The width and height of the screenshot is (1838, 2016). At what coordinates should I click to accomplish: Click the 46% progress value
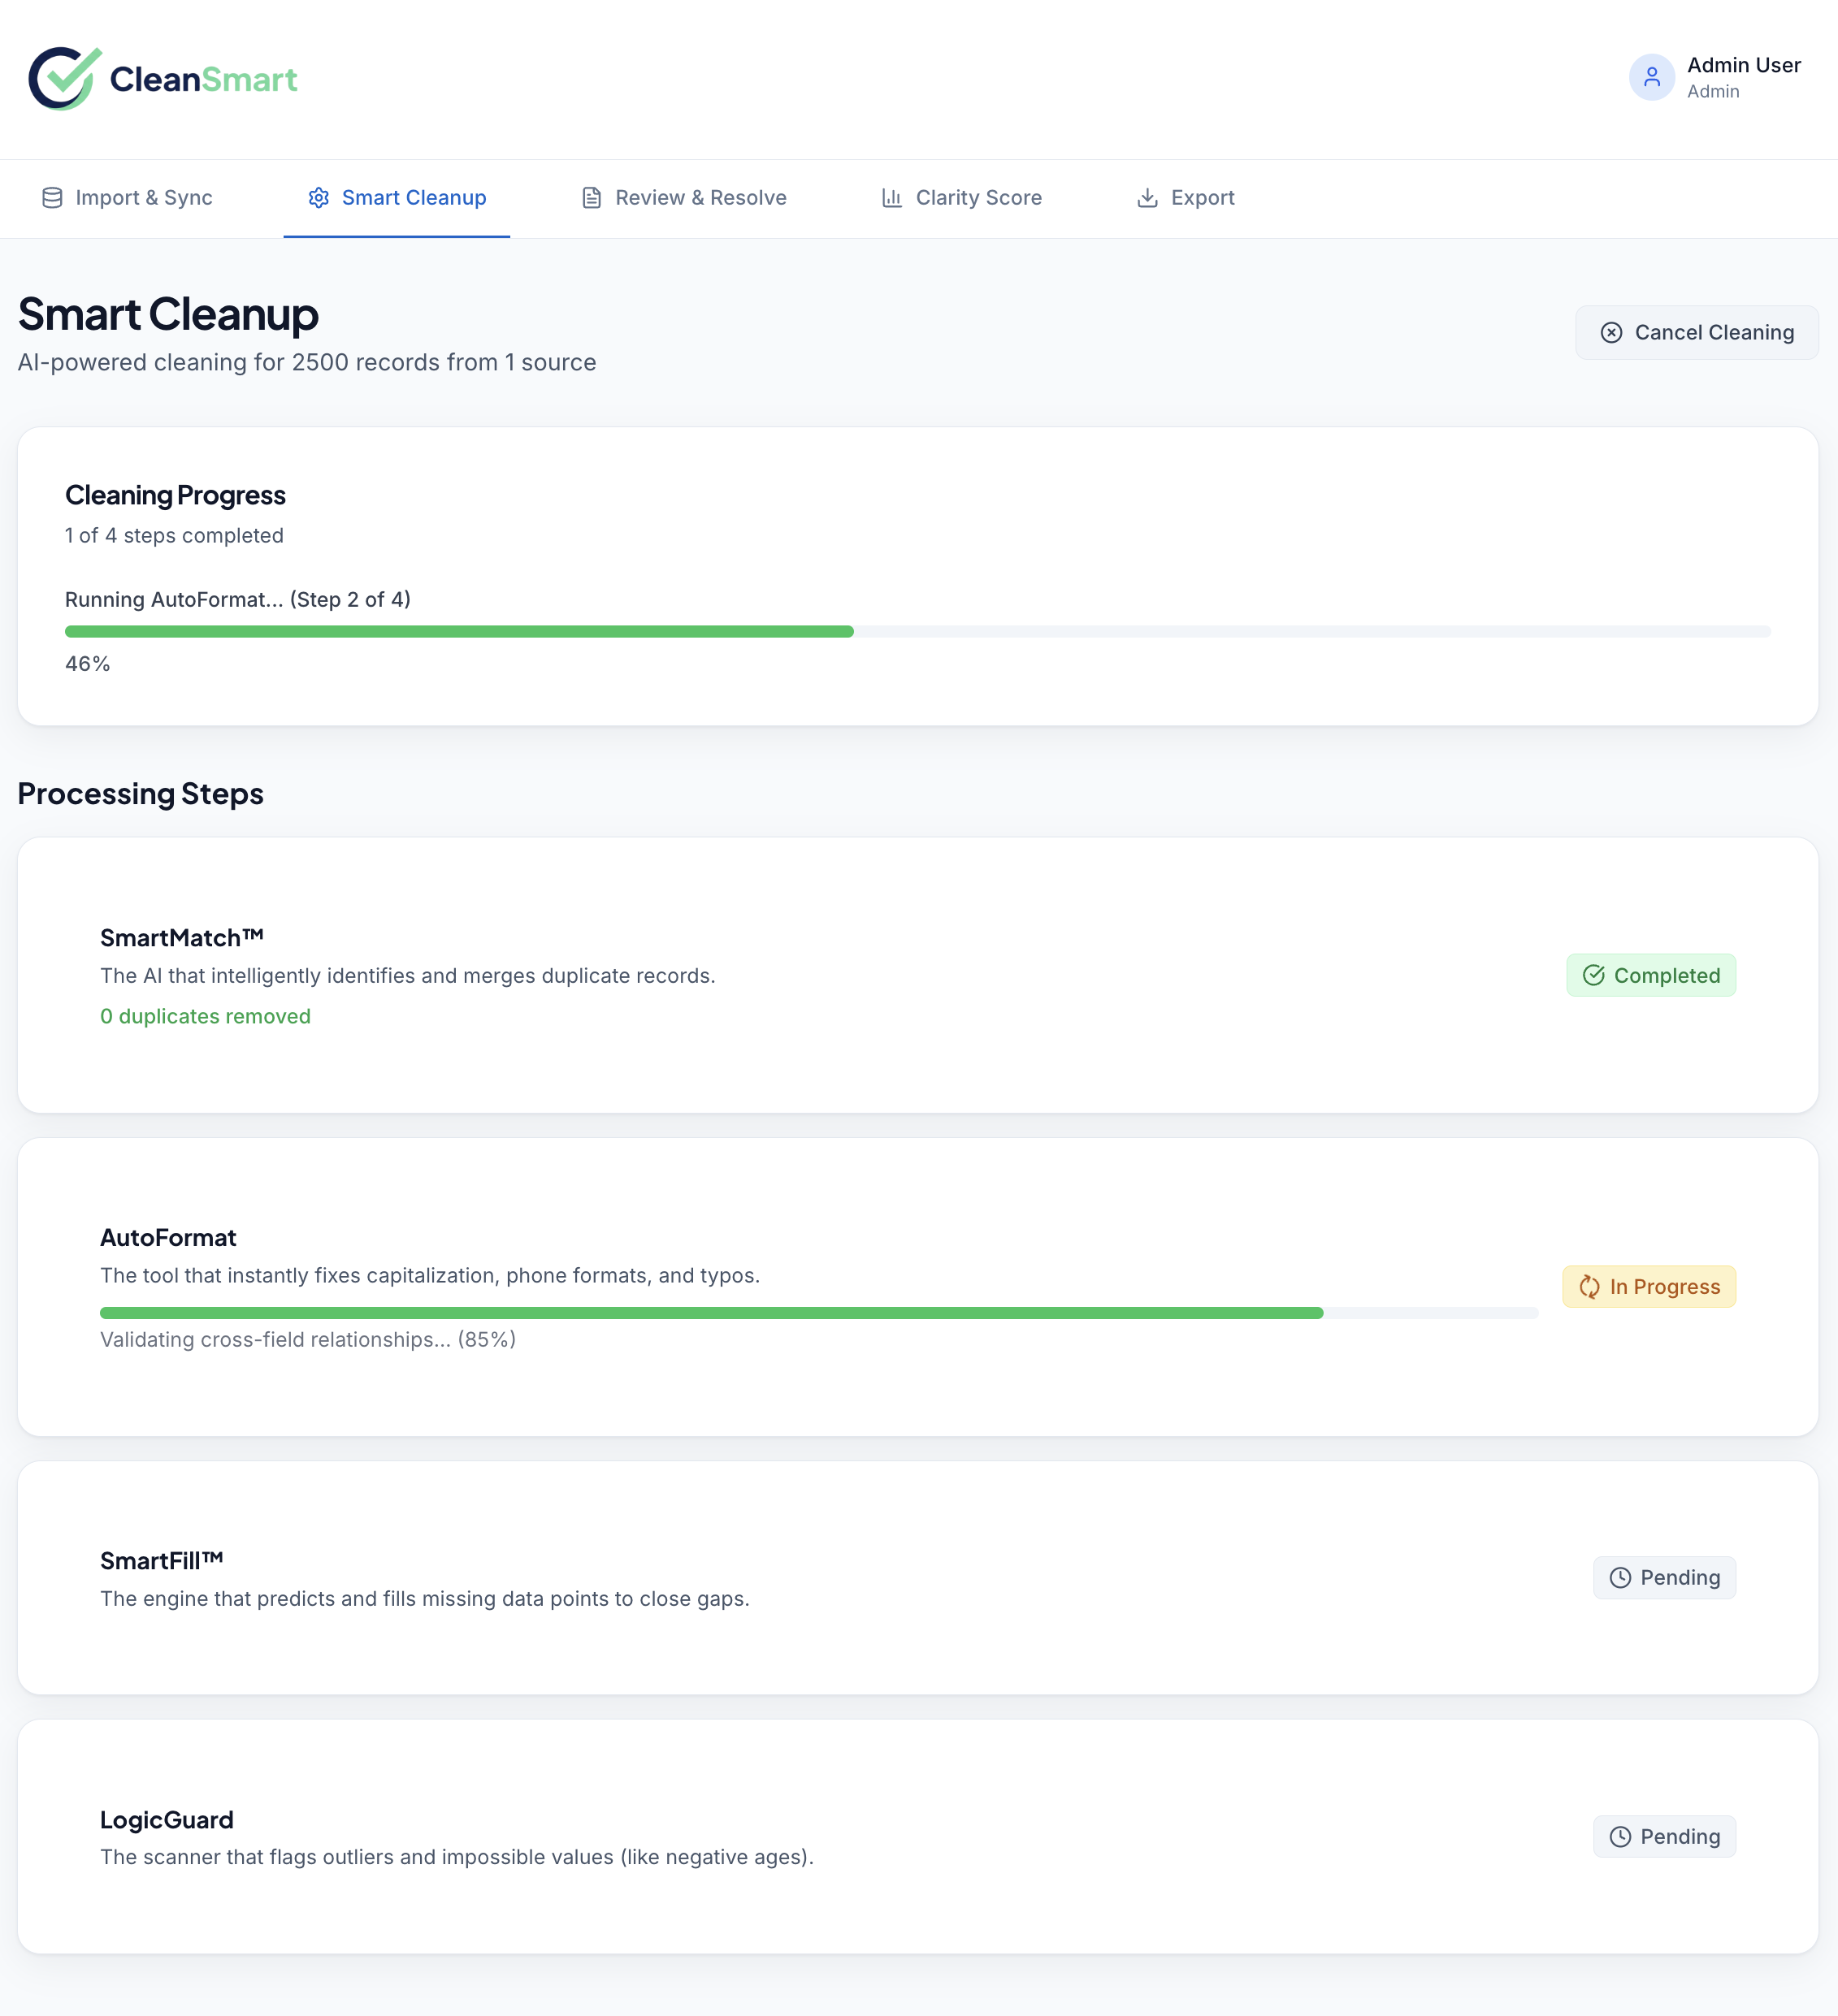click(87, 664)
